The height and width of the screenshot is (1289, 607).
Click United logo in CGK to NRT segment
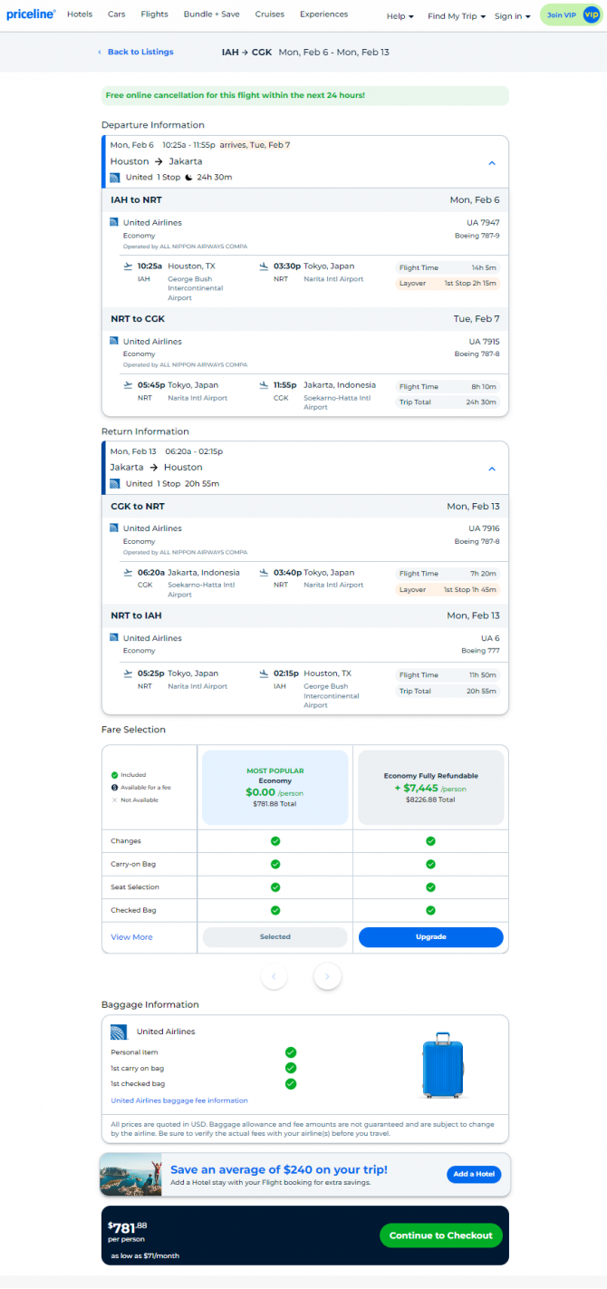click(x=114, y=528)
